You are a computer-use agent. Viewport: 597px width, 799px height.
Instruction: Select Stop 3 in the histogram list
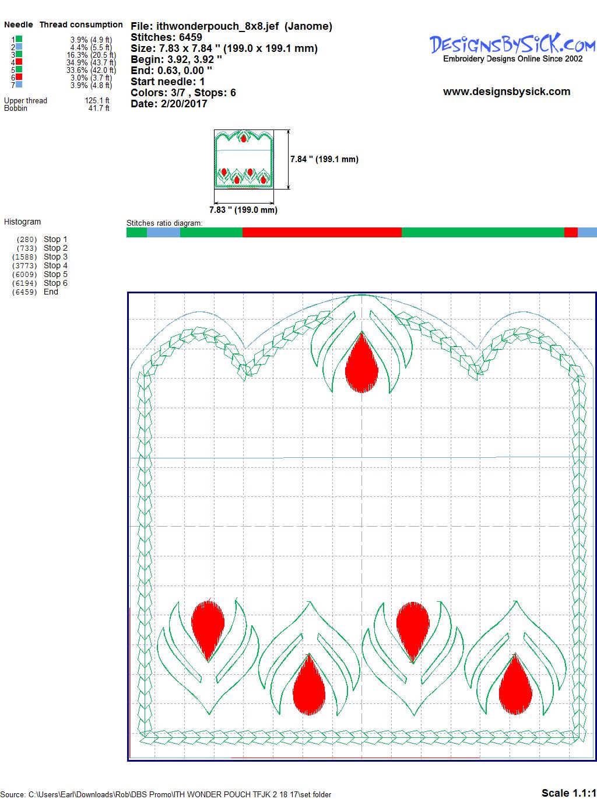point(55,257)
